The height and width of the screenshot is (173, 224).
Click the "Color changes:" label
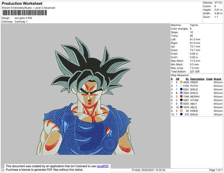coord(180,29)
